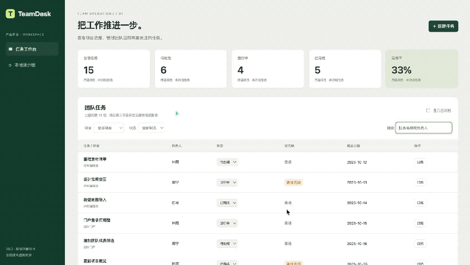Open the 任务工作台 sidebar item
This screenshot has width=470, height=265.
32,49
